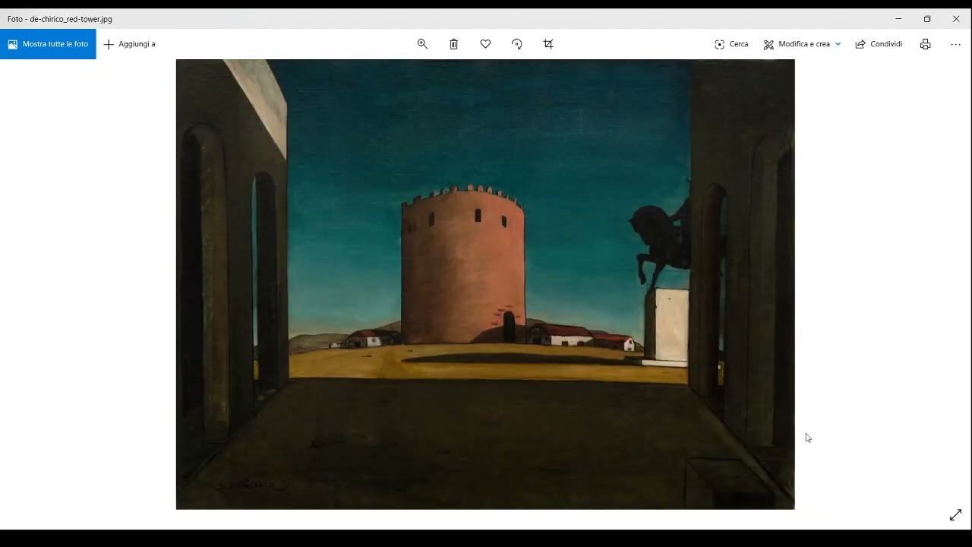Open the Modifica e crea dropdown
Image resolution: width=972 pixels, height=547 pixels.
pyautogui.click(x=802, y=44)
